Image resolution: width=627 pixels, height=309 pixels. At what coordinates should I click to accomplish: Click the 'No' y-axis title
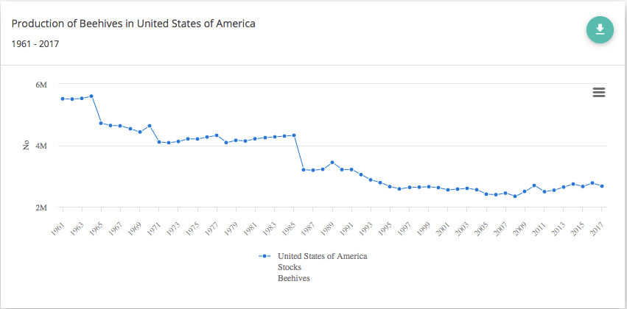[x=26, y=146]
